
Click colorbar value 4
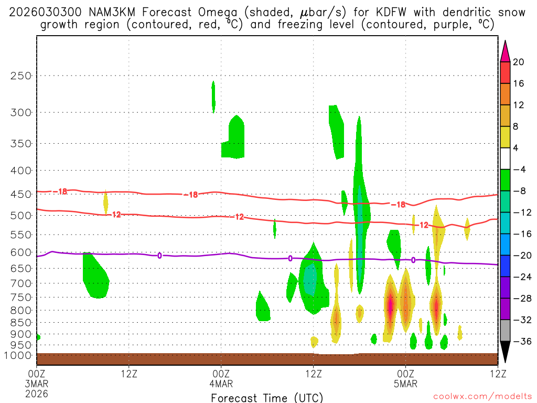coord(515,148)
